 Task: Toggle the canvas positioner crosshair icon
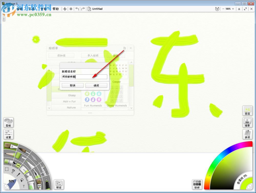click(x=65, y=9)
